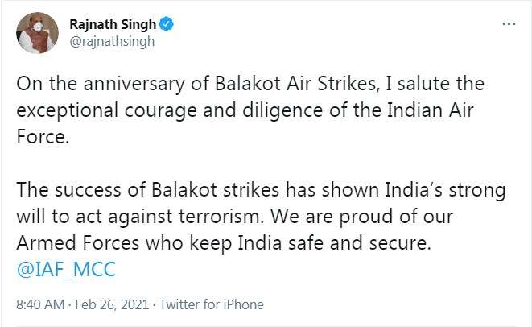This screenshot has height=327, width=532.
Task: Click the words 'Armed Forces' in tweet
Action: pyautogui.click(x=78, y=242)
